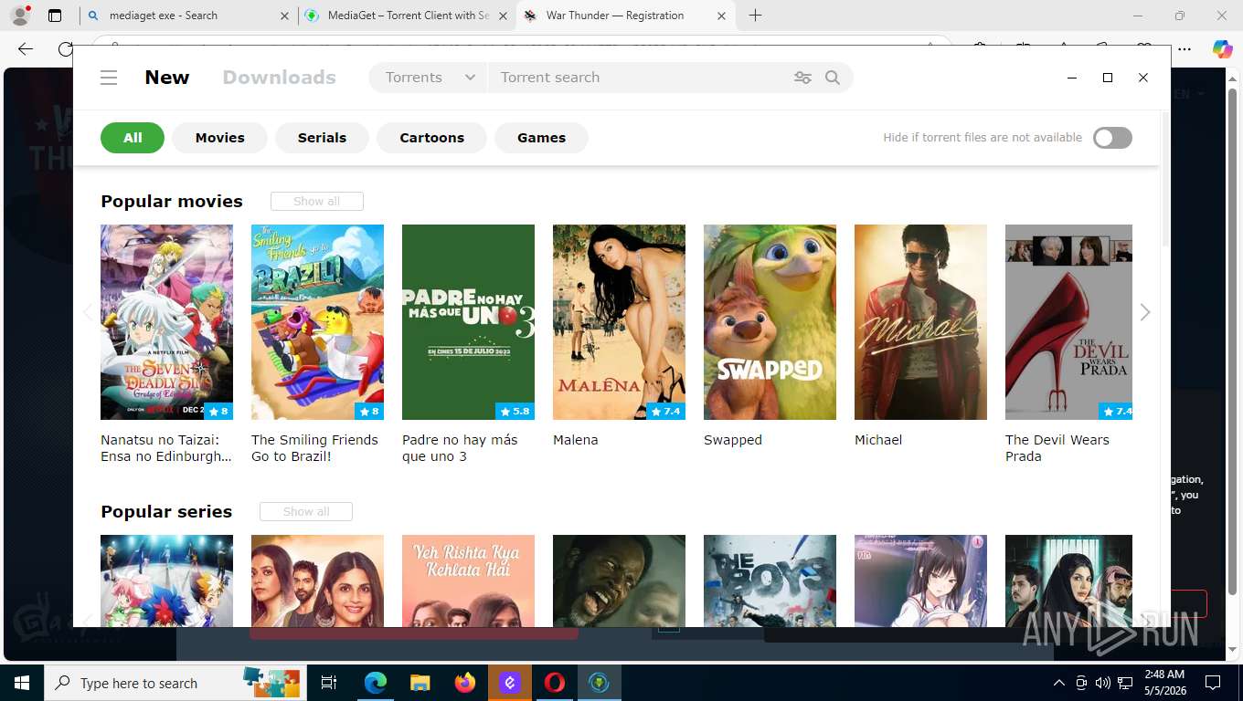1243x701 pixels.
Task: Show all popular series
Action: [306, 511]
